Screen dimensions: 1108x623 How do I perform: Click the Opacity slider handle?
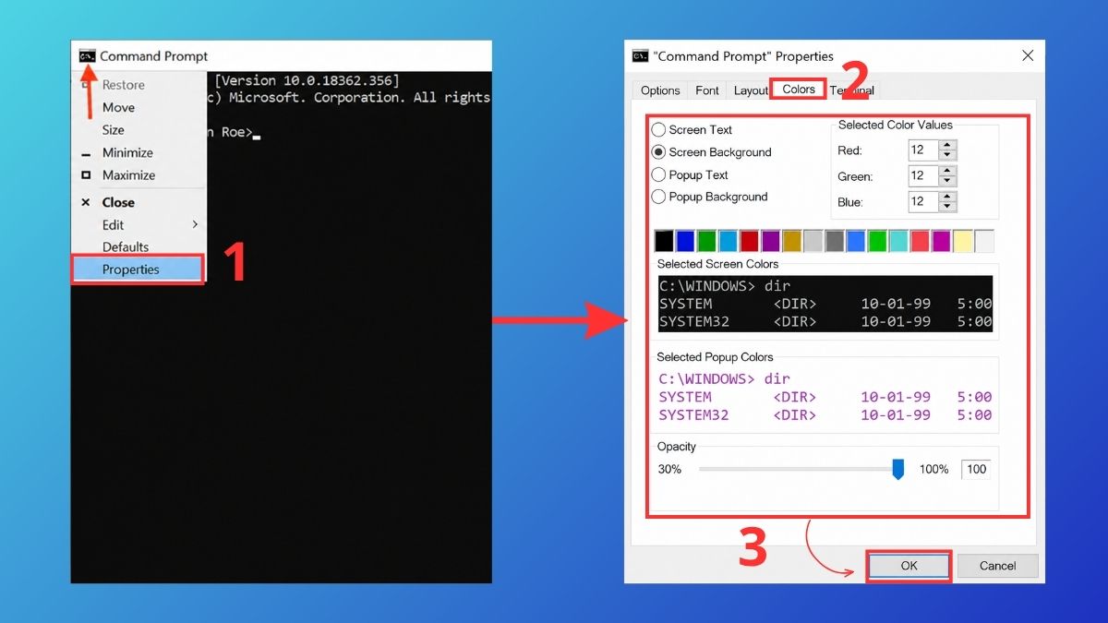pyautogui.click(x=897, y=470)
